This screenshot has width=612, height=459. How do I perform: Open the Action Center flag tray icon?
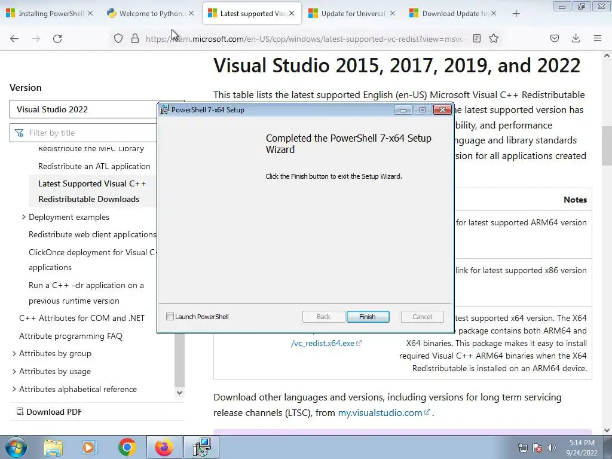tap(537, 448)
